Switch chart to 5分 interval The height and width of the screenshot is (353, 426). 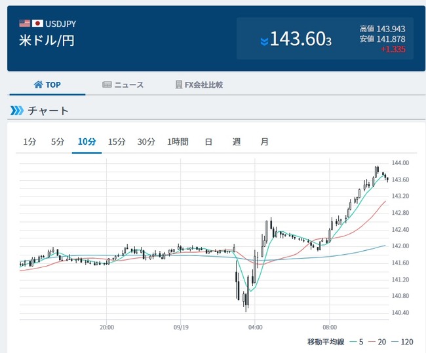click(58, 141)
